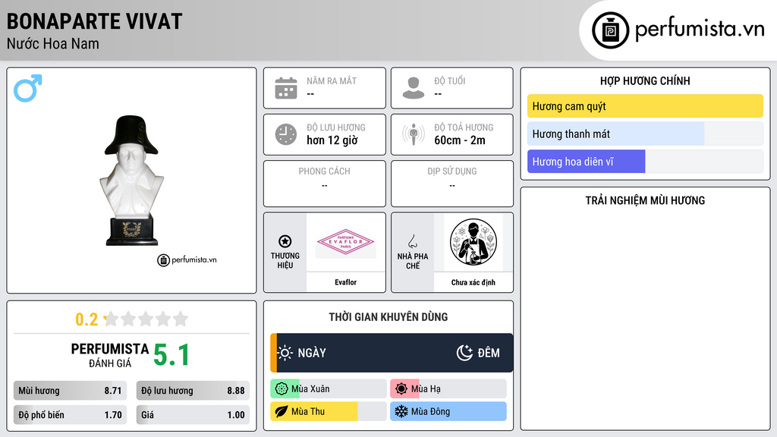Click the Mùa Thu season bar

(x=329, y=412)
